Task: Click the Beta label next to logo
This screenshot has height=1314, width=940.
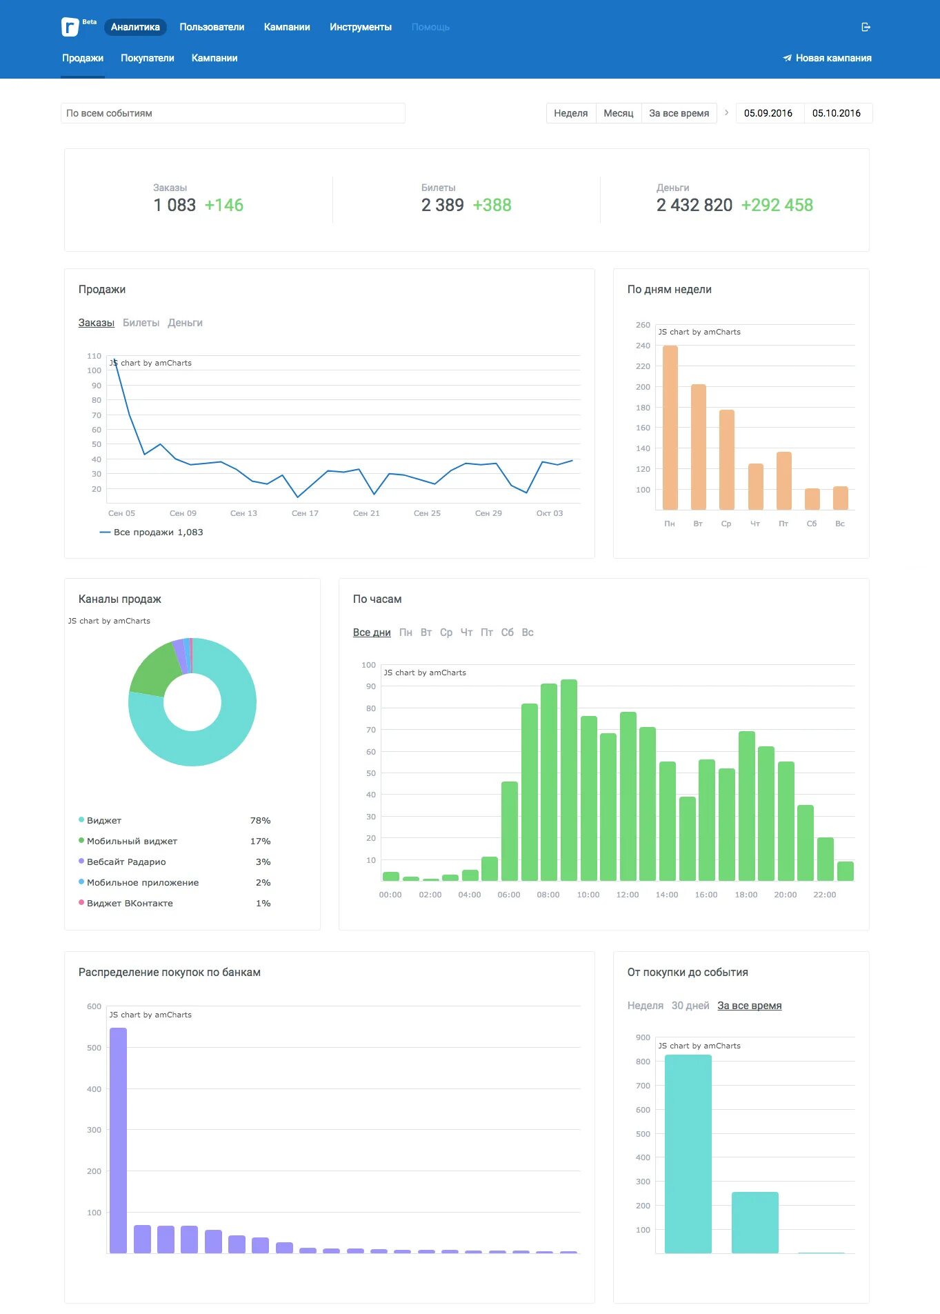Action: 90,22
